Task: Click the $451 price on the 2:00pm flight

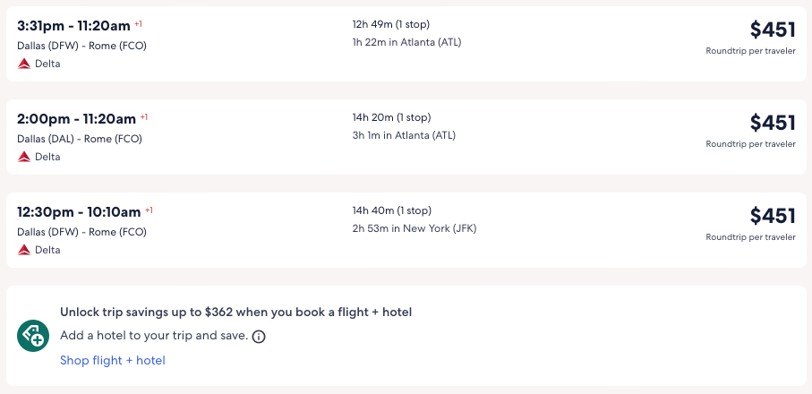Action: click(773, 123)
